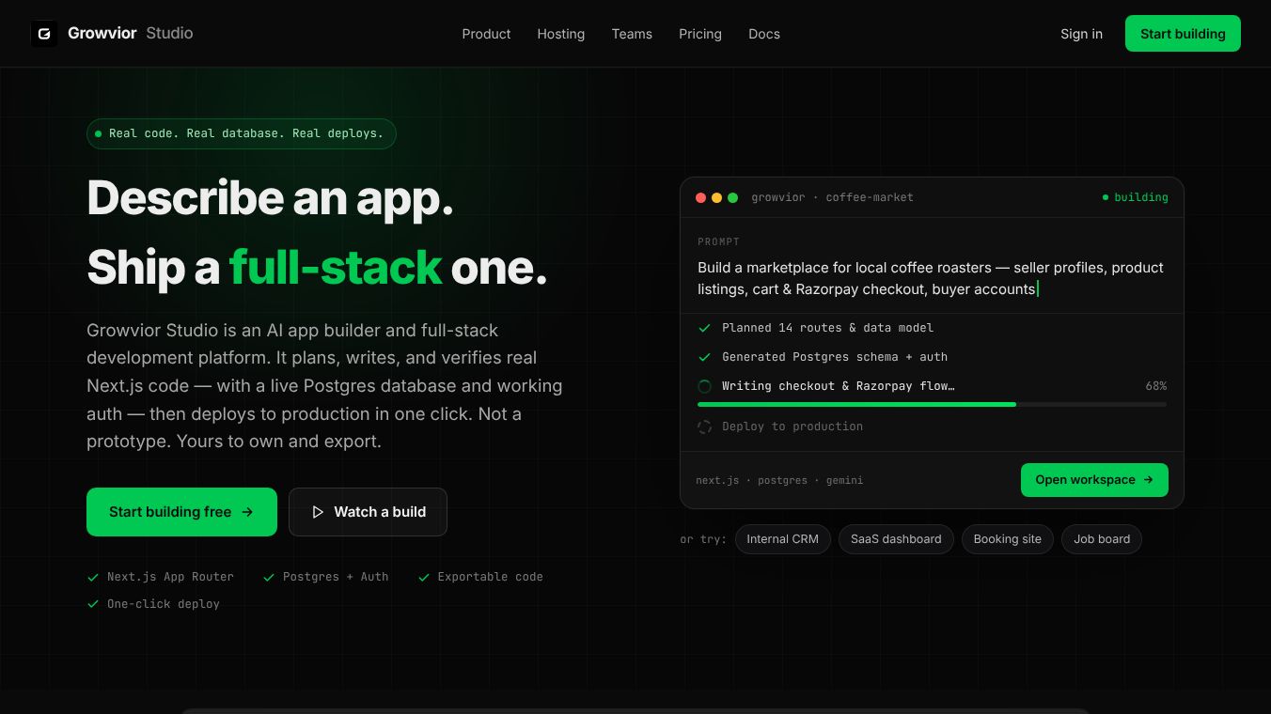Select the Internal CRM suggestion chip
Screen dimensions: 1271x714
point(783,539)
